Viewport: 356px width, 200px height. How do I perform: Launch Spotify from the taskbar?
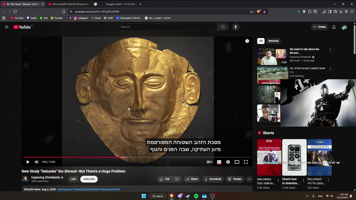point(196,196)
